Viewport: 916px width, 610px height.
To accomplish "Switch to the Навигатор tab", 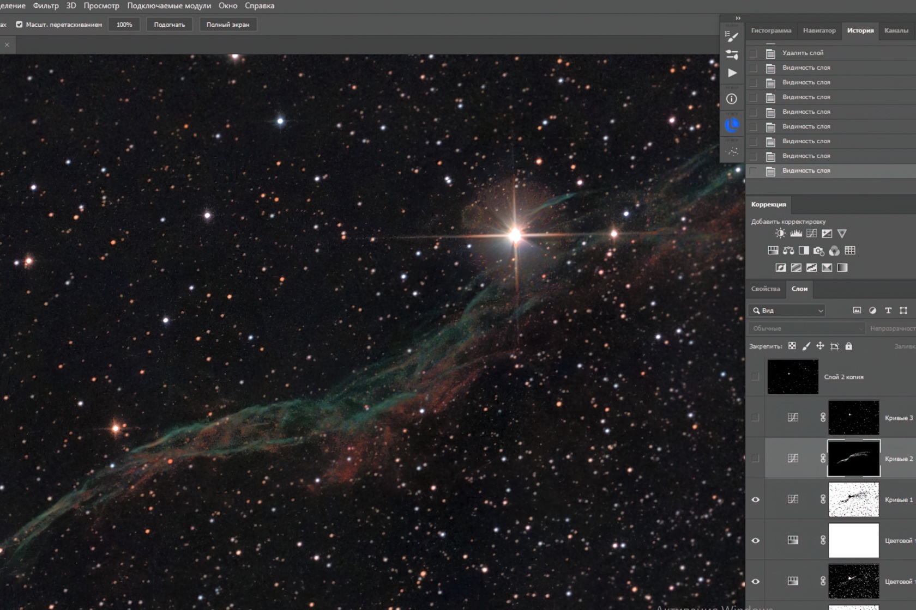I will point(819,30).
